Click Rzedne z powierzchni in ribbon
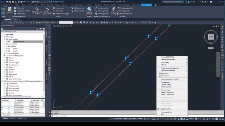Image resolution: width=225 pixels, height=126 pixels. tap(61, 14)
